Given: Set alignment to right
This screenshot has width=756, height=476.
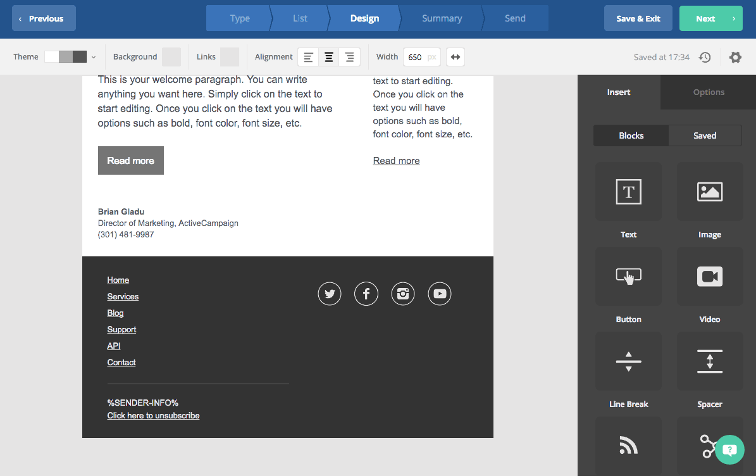Looking at the screenshot, I should [x=350, y=57].
